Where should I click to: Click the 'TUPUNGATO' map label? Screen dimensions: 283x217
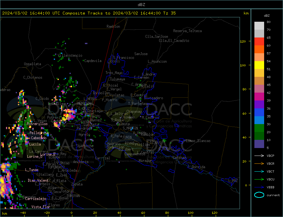[56, 167]
